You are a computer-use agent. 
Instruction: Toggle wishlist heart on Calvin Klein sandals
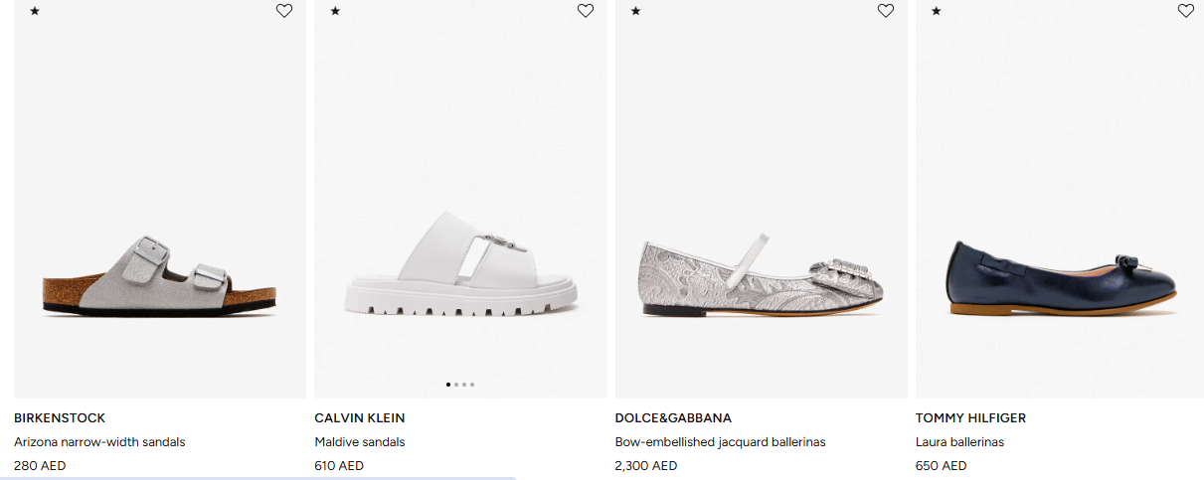point(586,11)
